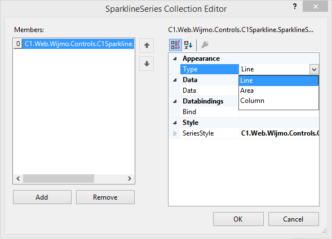Select the Type property row
The height and width of the screenshot is (239, 332).
(210, 69)
